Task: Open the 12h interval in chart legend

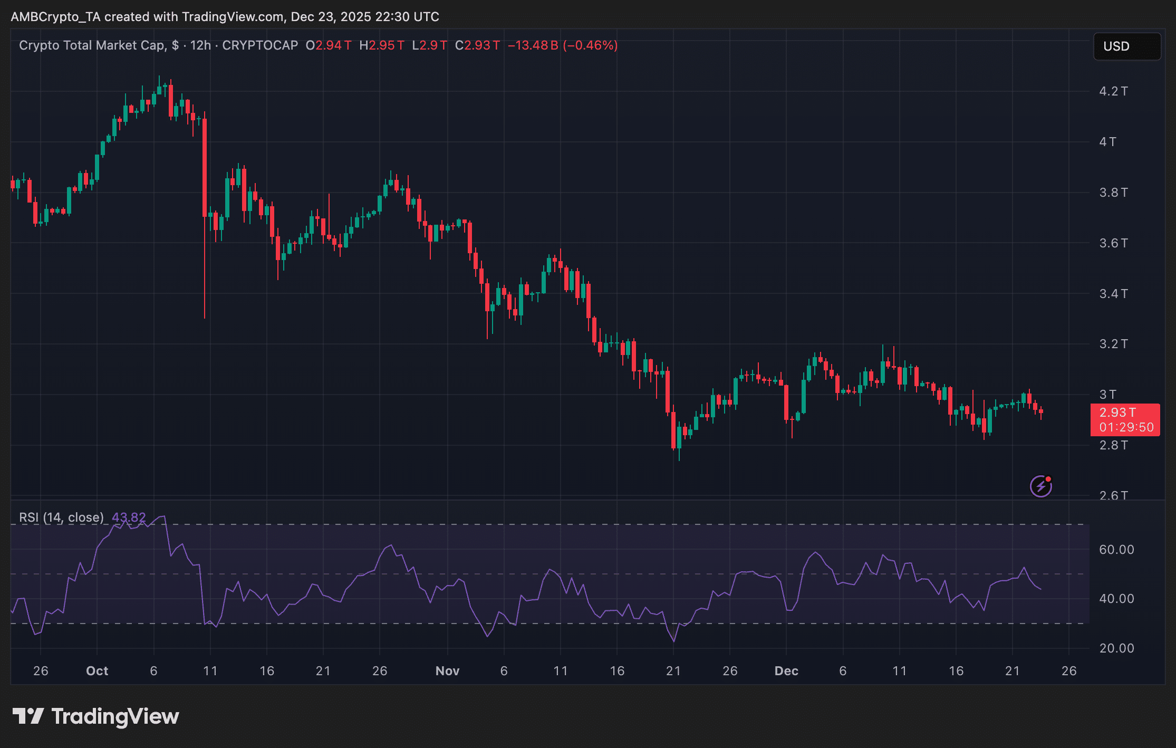Action: point(200,45)
